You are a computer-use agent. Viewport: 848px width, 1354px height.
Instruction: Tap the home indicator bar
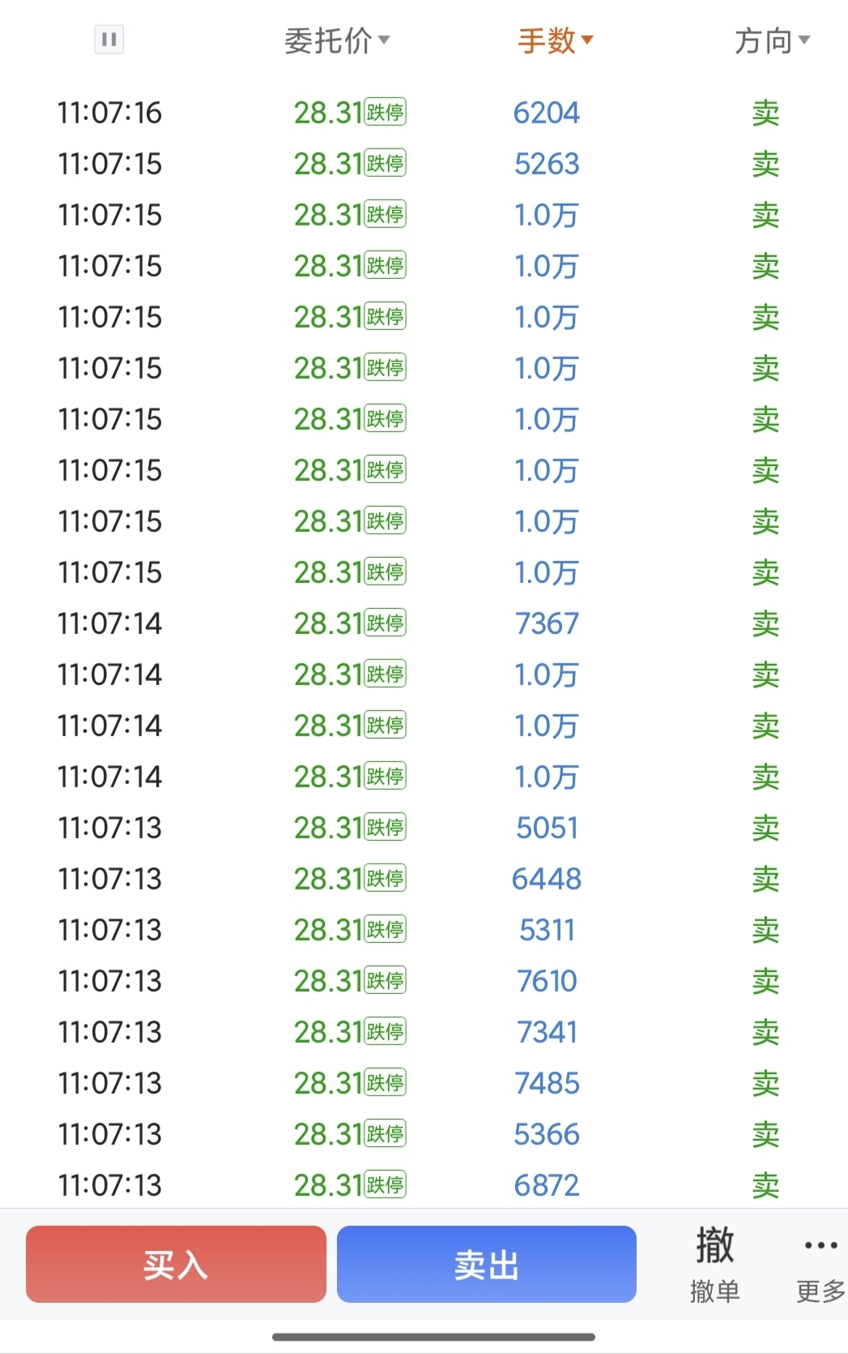433,1337
